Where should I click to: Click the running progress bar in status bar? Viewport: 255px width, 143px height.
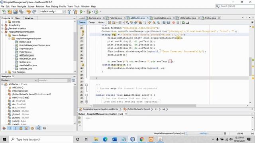coord(204,133)
